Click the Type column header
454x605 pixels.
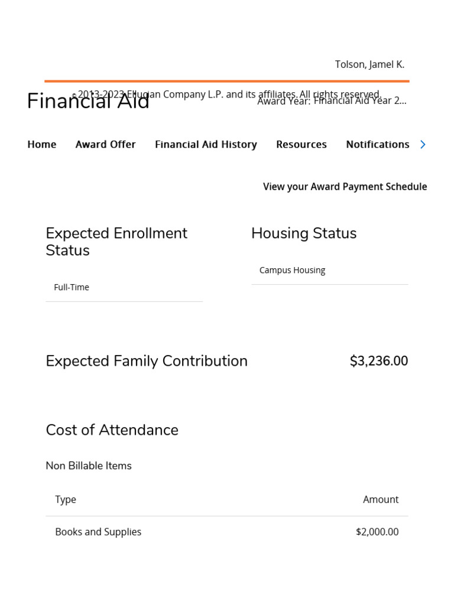click(x=66, y=499)
